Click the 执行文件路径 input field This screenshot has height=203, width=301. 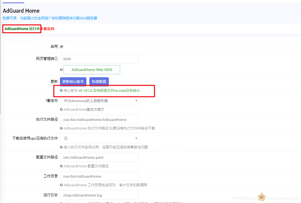[99, 120]
